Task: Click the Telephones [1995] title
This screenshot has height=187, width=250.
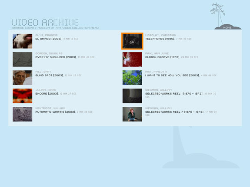Action: [160, 39]
